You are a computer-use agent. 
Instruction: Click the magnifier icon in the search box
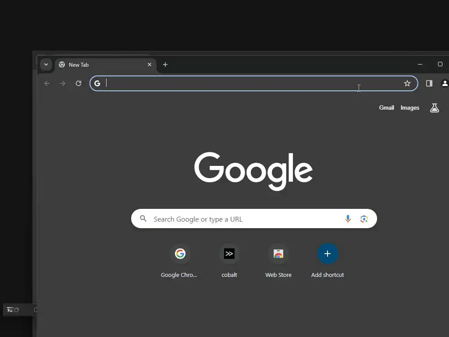[x=143, y=219]
